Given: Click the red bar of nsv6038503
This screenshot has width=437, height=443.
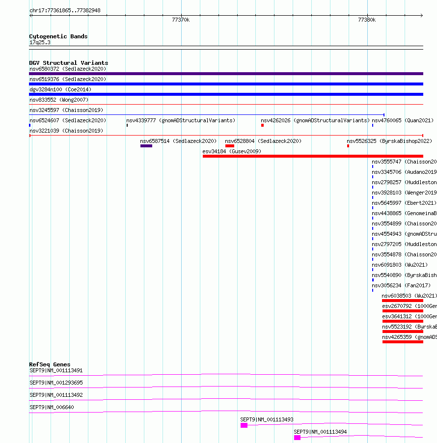Looking at the screenshot, I should pyautogui.click(x=403, y=301).
